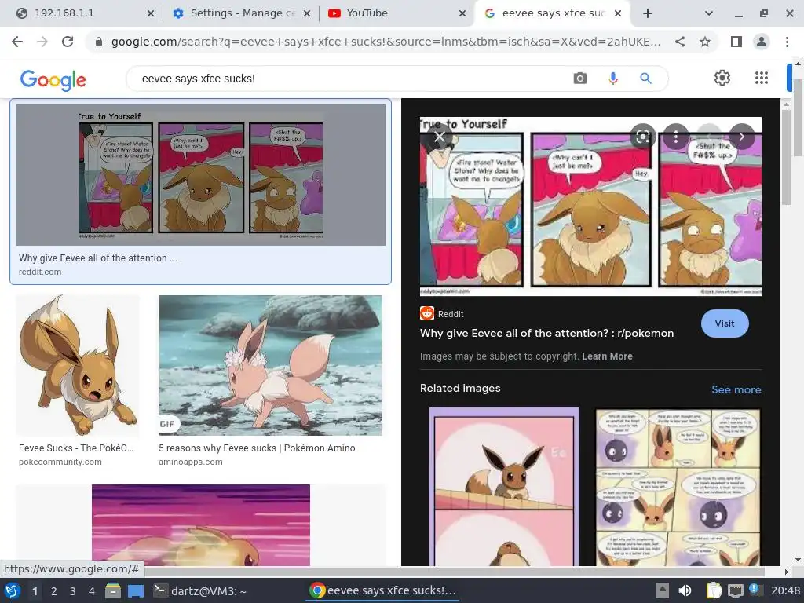Close the 192.168.1.1 tab
This screenshot has width=804, height=603.
coord(150,13)
